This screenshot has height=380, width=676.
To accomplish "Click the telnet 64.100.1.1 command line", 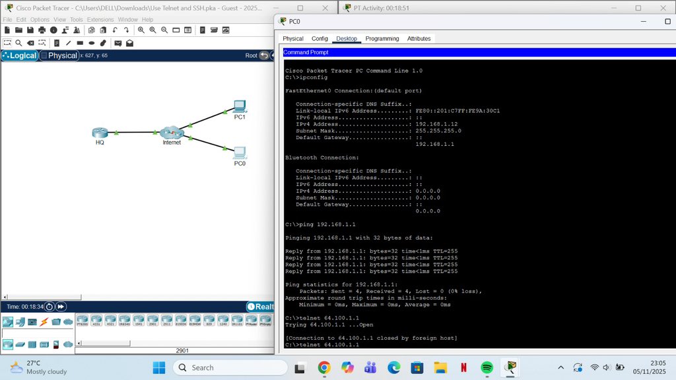I will (x=321, y=344).
